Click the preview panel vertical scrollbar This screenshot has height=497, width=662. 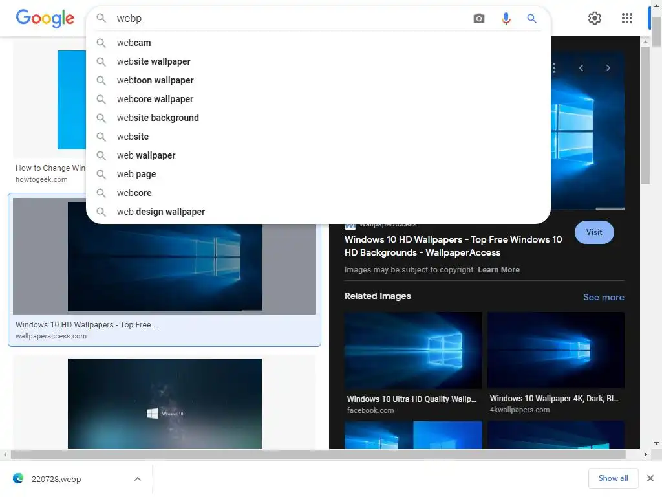tap(645, 116)
